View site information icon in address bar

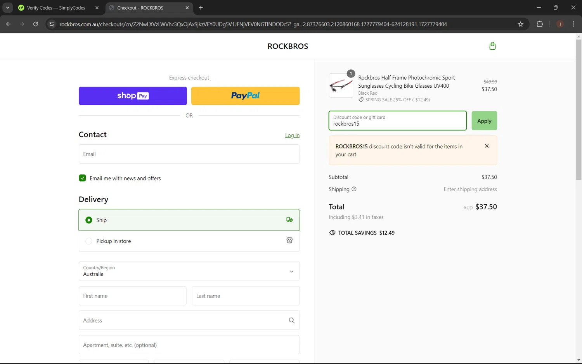point(52,24)
